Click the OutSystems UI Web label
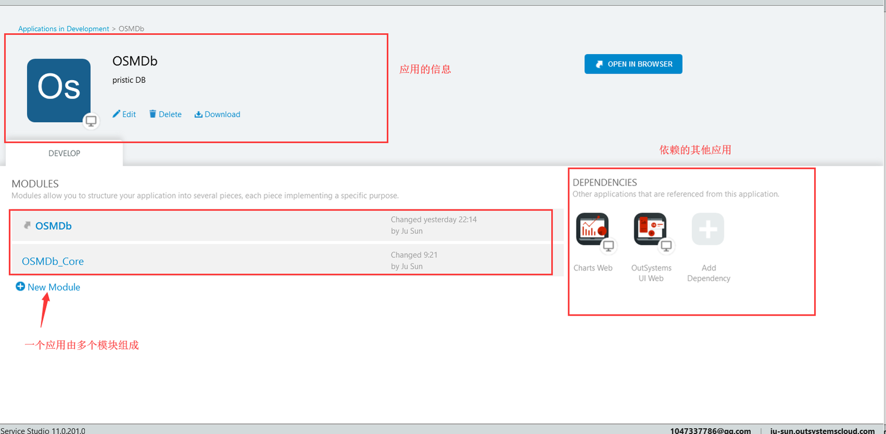 tap(651, 273)
